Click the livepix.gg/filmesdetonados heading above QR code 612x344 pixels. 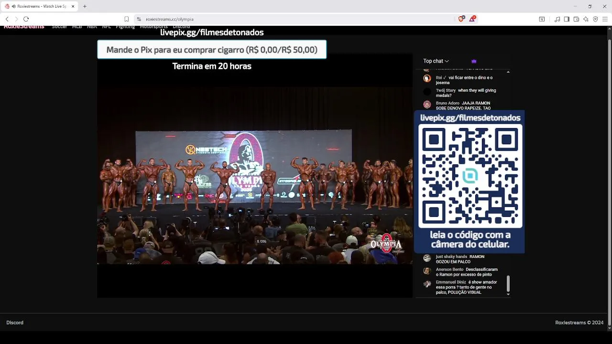pyautogui.click(x=470, y=118)
